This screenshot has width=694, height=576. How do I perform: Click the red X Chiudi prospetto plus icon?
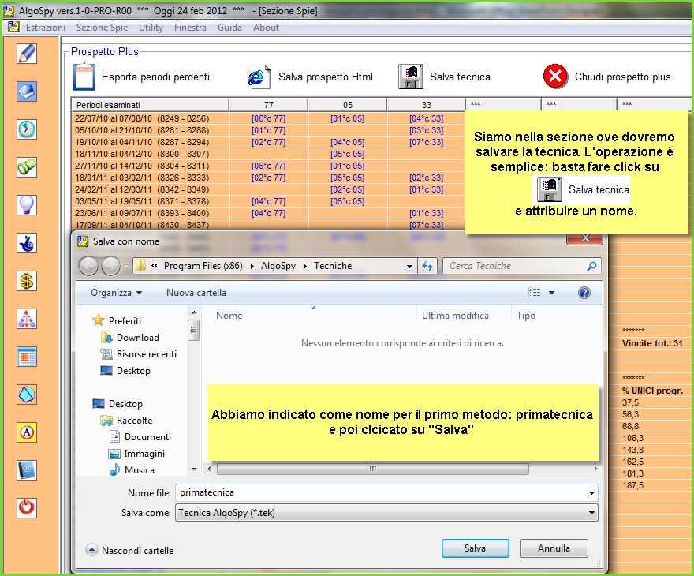(x=555, y=77)
